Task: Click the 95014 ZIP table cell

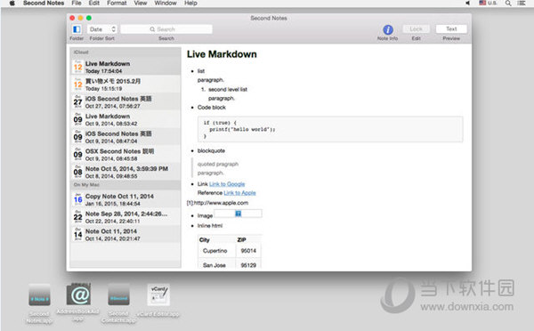Action: [x=248, y=251]
